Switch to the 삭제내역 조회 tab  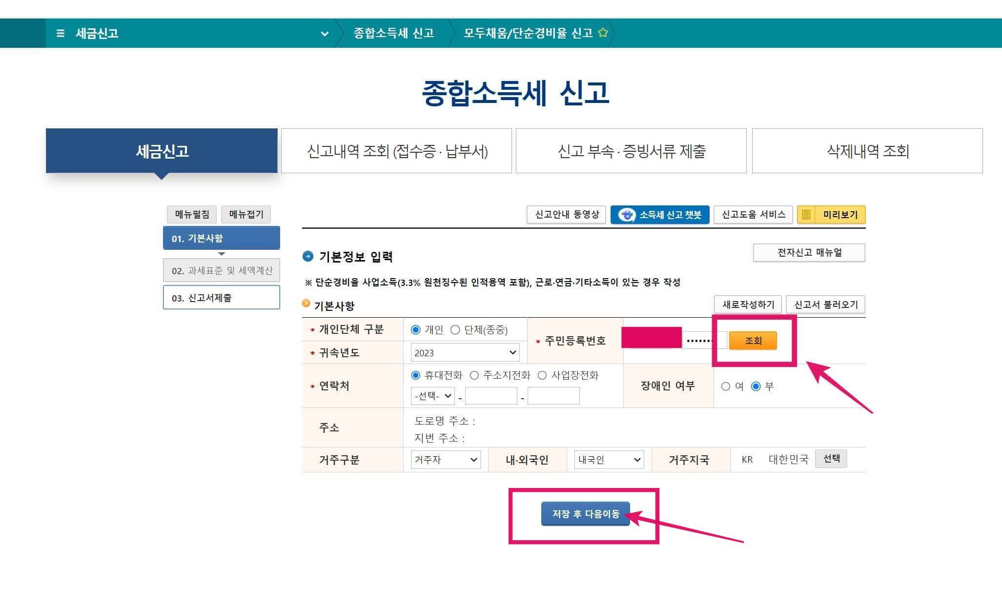point(867,151)
